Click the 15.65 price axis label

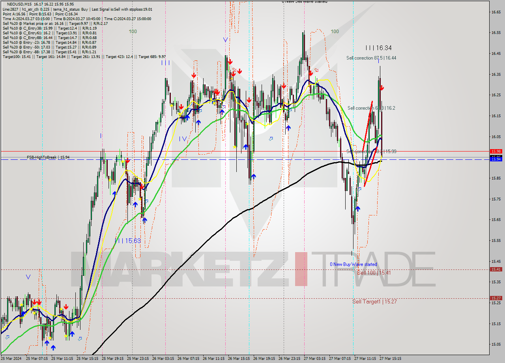click(x=496, y=220)
